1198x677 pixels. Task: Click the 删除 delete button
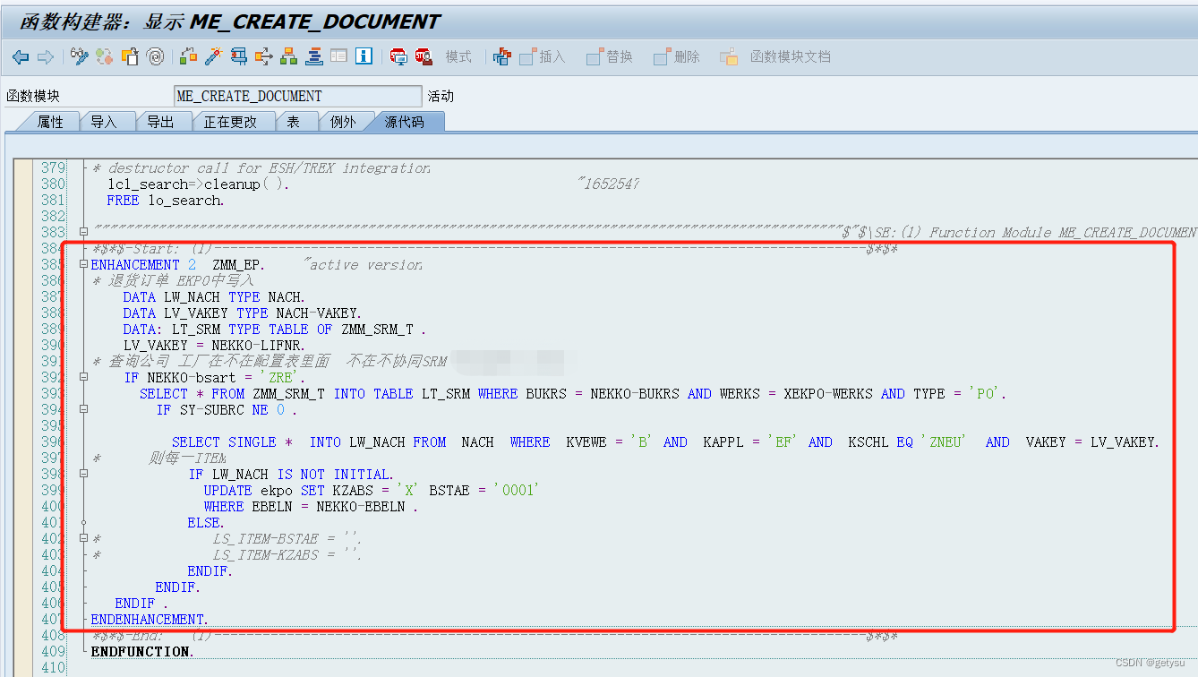(x=677, y=56)
